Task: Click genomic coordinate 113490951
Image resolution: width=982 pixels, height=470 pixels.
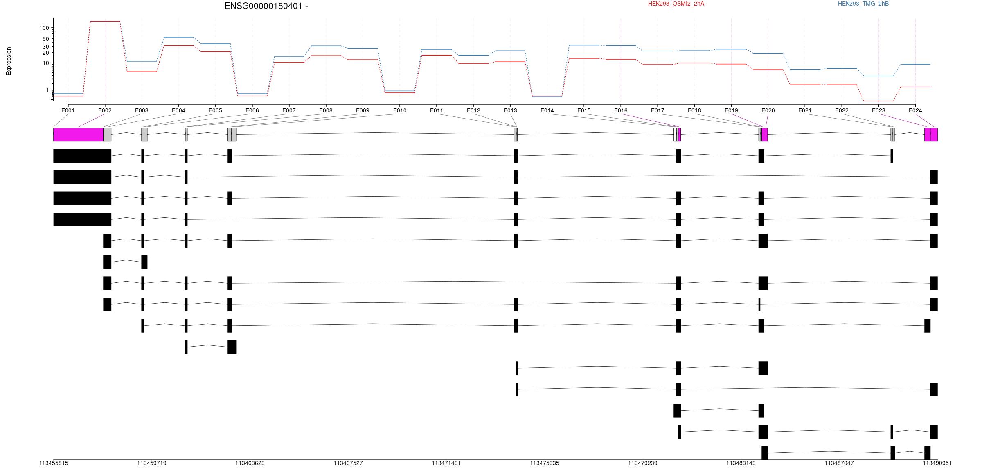Action: click(x=937, y=463)
